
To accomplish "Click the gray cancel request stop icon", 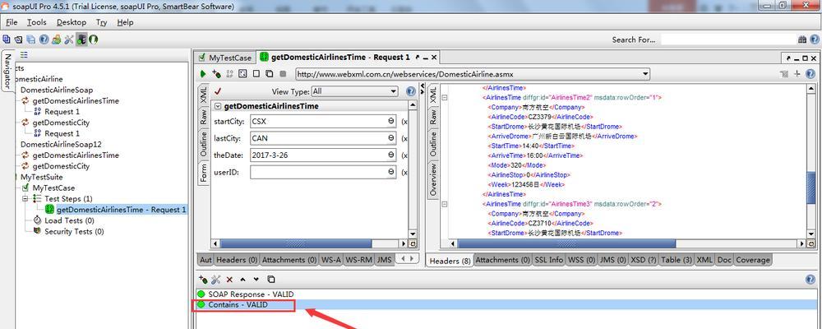I will tap(283, 74).
